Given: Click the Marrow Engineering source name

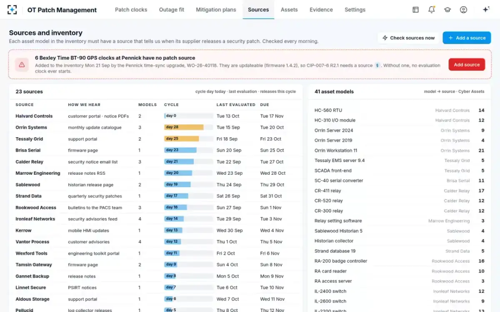Looking at the screenshot, I should coord(38,173).
